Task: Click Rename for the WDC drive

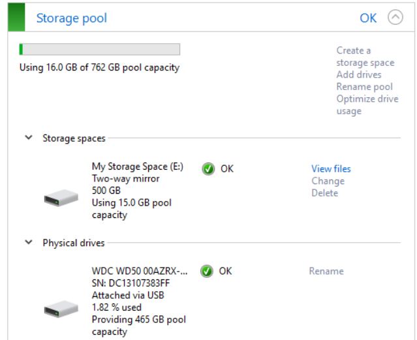Action: [x=326, y=271]
